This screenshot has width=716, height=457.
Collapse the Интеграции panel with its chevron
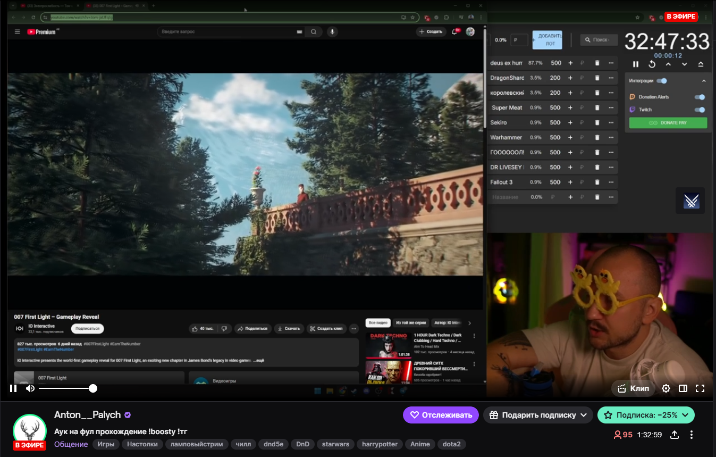(704, 81)
